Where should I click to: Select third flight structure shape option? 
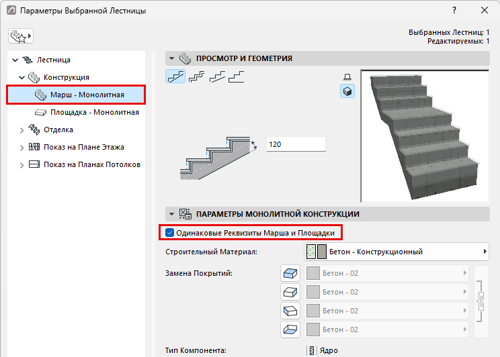(217, 76)
